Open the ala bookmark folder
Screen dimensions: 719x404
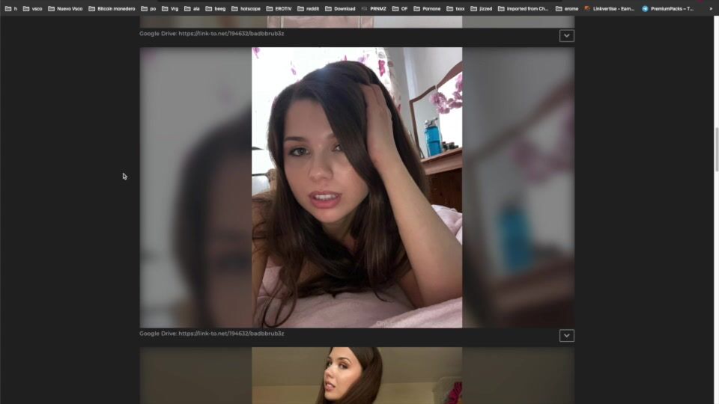click(x=192, y=8)
